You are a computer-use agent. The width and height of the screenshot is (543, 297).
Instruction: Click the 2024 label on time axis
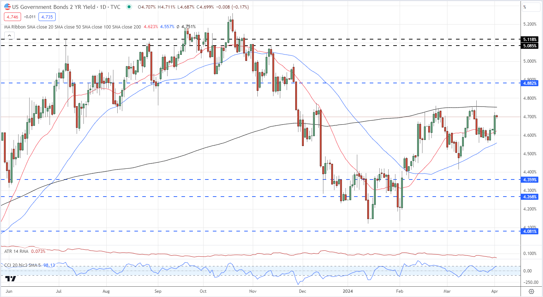348,291
